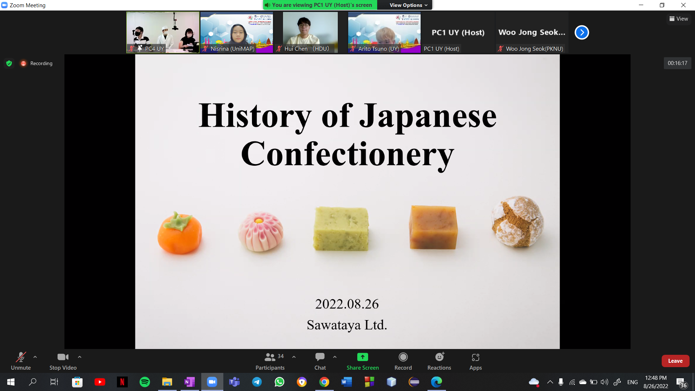Select Hui Chen (HDU) video thumbnail
The height and width of the screenshot is (391, 695).
pos(310,33)
